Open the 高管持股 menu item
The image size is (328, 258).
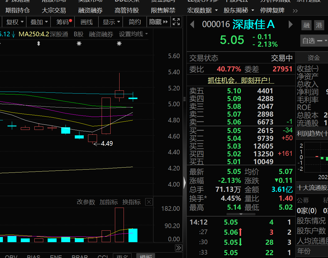[126, 10]
